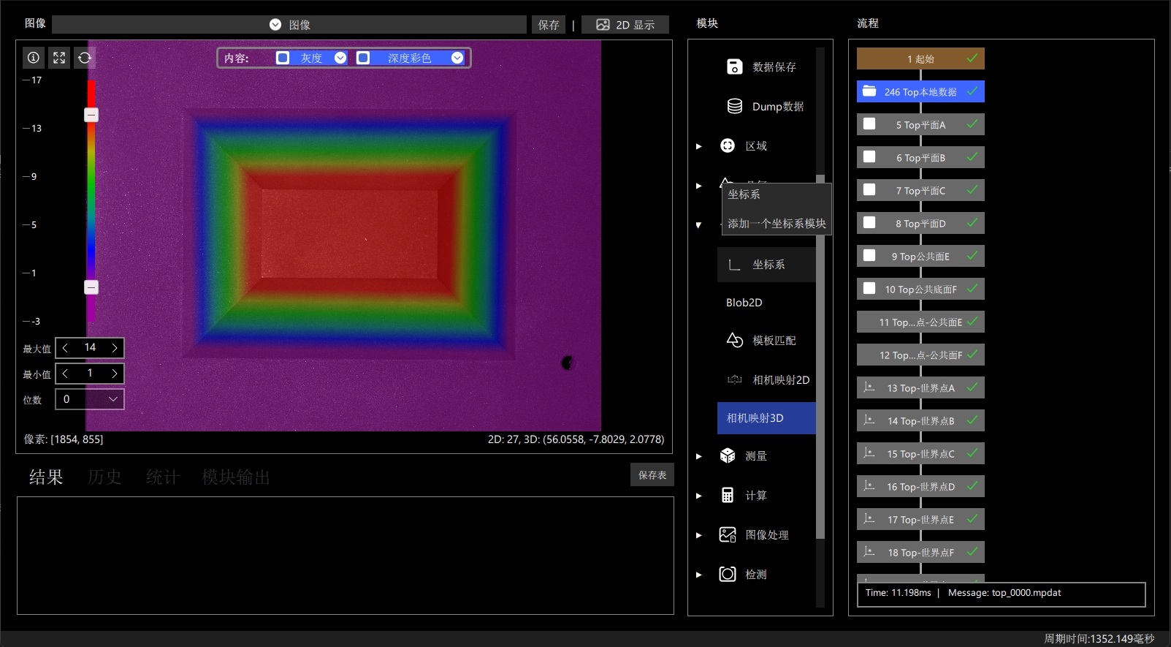
Task: Enable the 灰度 content checkbox
Action: [x=283, y=58]
